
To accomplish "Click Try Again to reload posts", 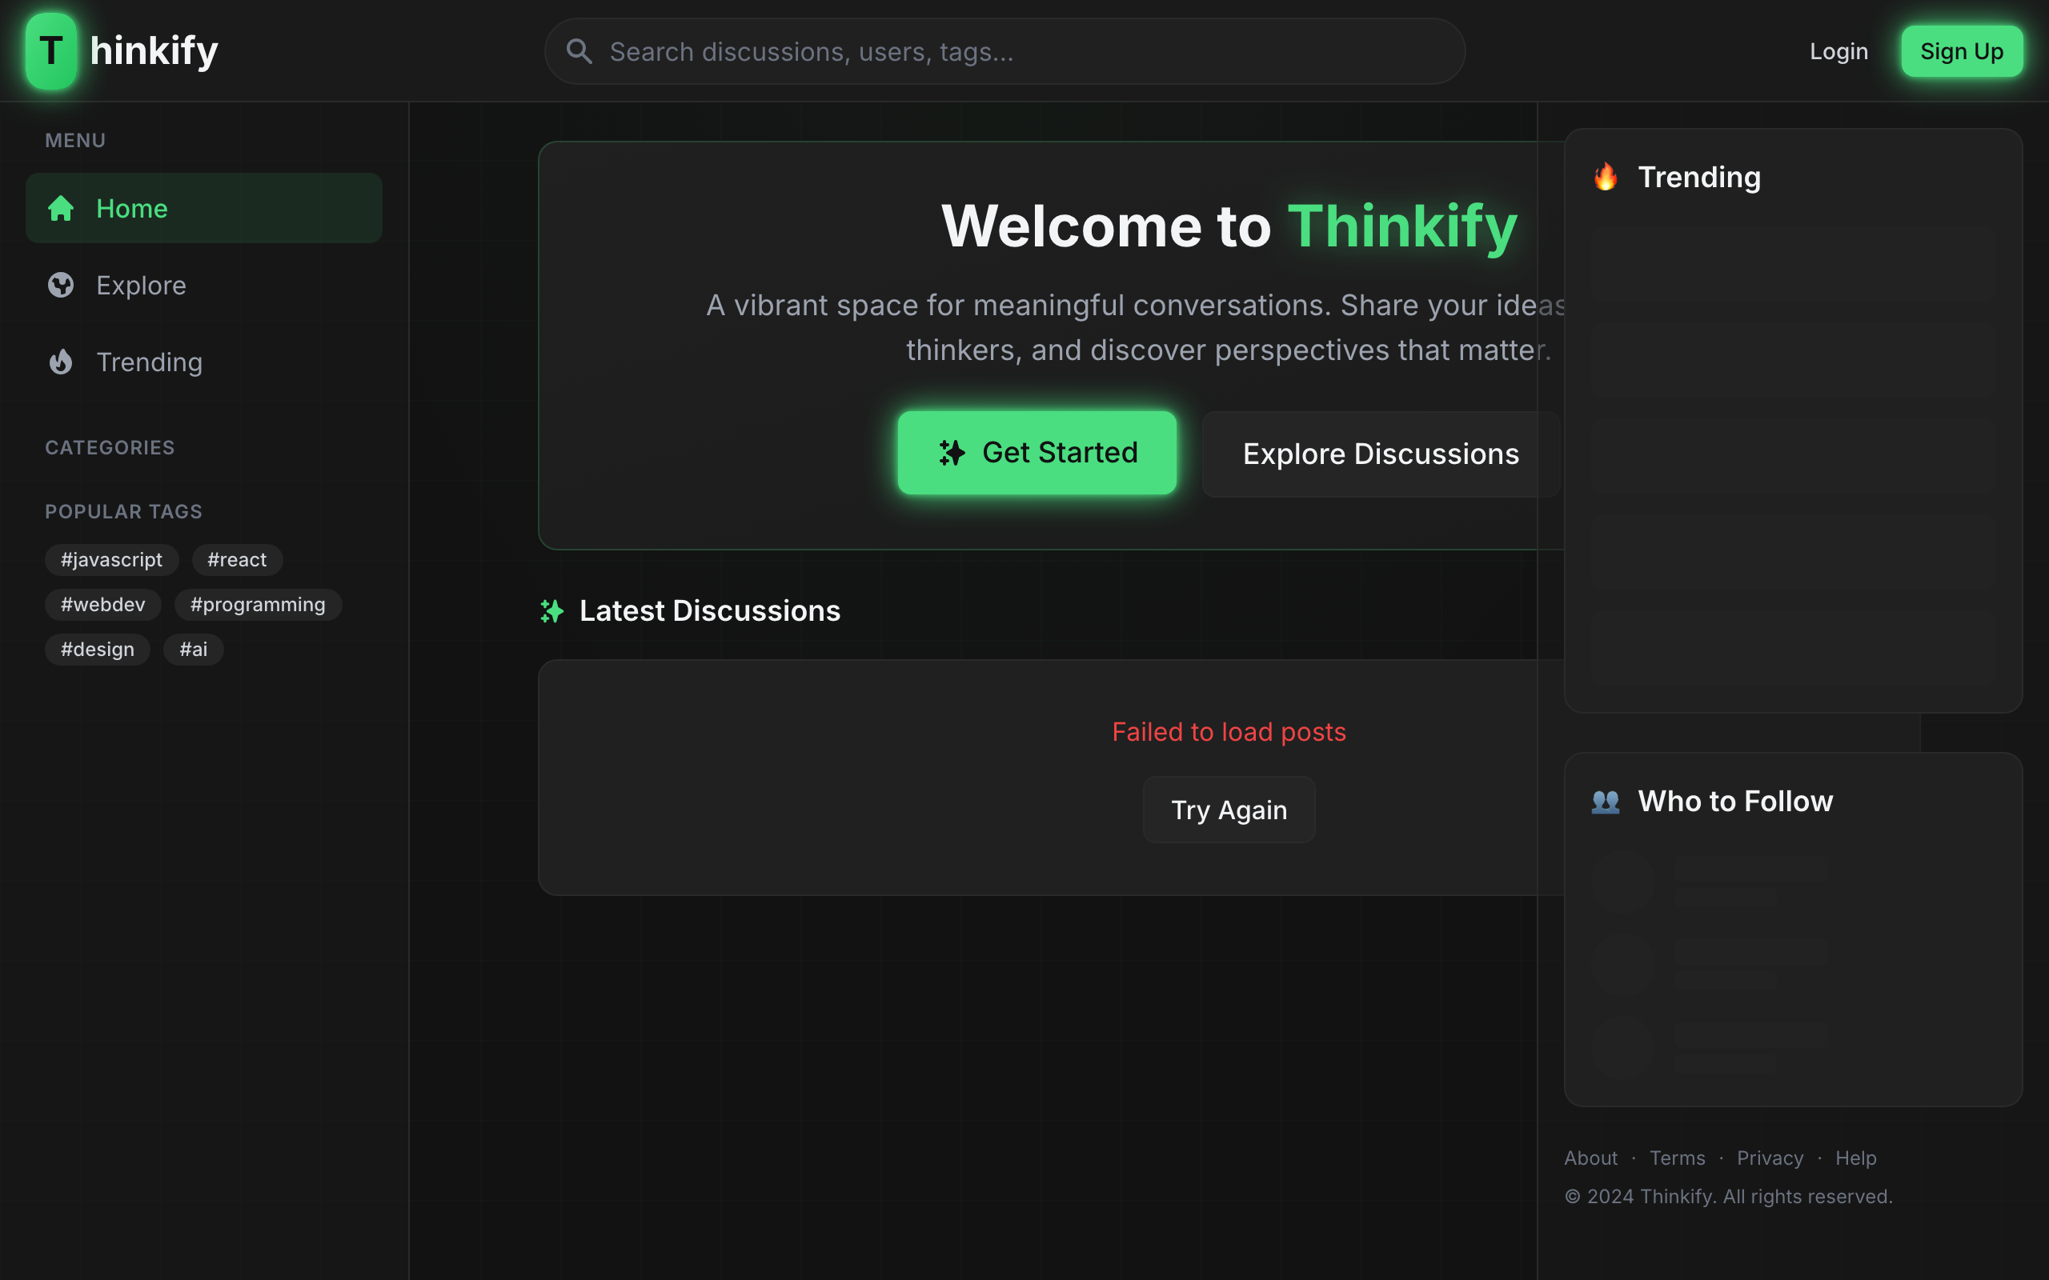I will [x=1229, y=810].
